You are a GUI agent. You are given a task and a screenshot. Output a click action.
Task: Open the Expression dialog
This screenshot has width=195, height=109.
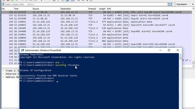pos(183,4)
